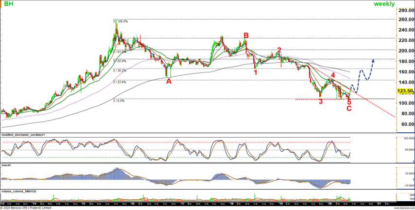
Task: Select the modified_stochastic_oscillator1 panel title
Action: click(x=23, y=135)
